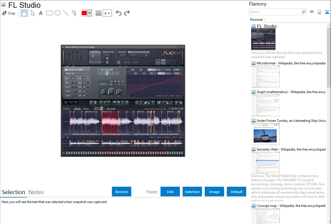Open the color picker dropdown arrow
This screenshot has width=331, height=224.
(90, 13)
